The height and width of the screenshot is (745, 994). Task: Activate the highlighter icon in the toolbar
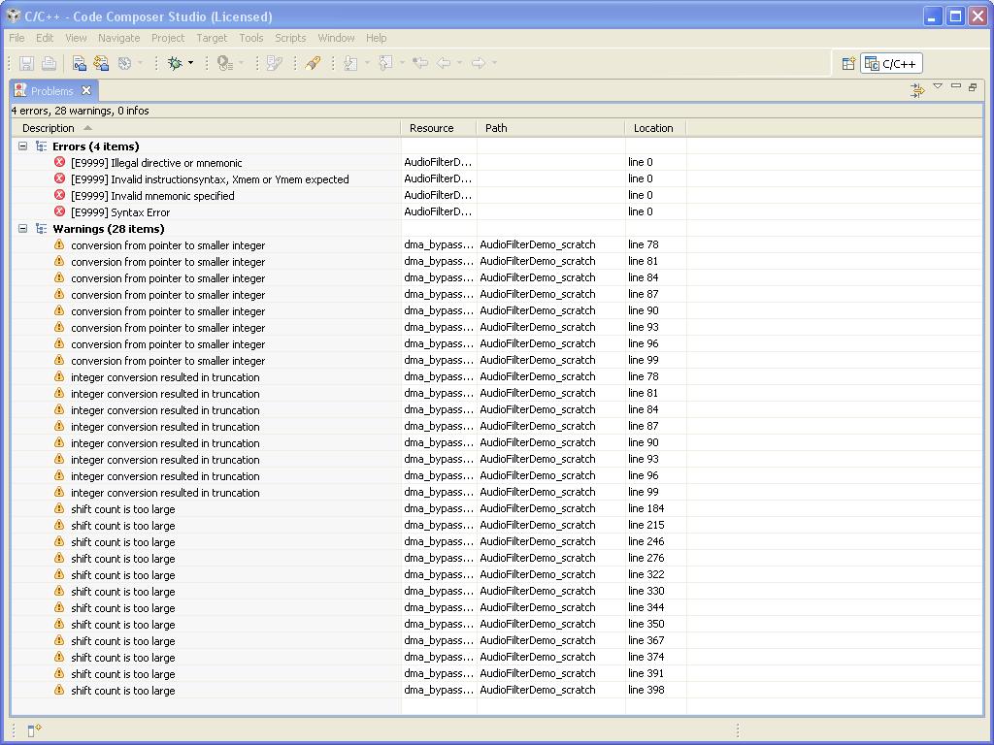click(x=313, y=63)
